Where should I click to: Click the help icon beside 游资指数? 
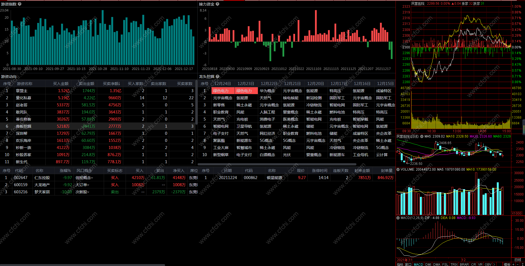click(19, 4)
